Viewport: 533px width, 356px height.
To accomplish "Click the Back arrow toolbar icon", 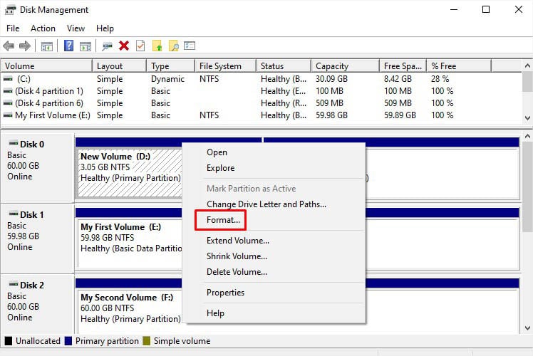I will [x=9, y=46].
